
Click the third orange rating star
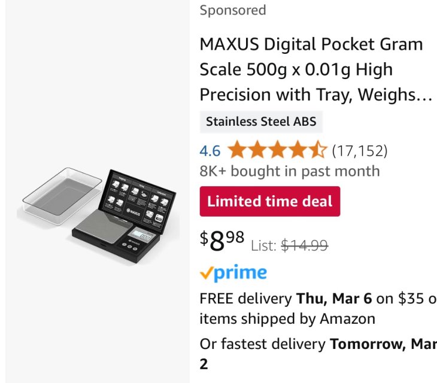point(277,150)
